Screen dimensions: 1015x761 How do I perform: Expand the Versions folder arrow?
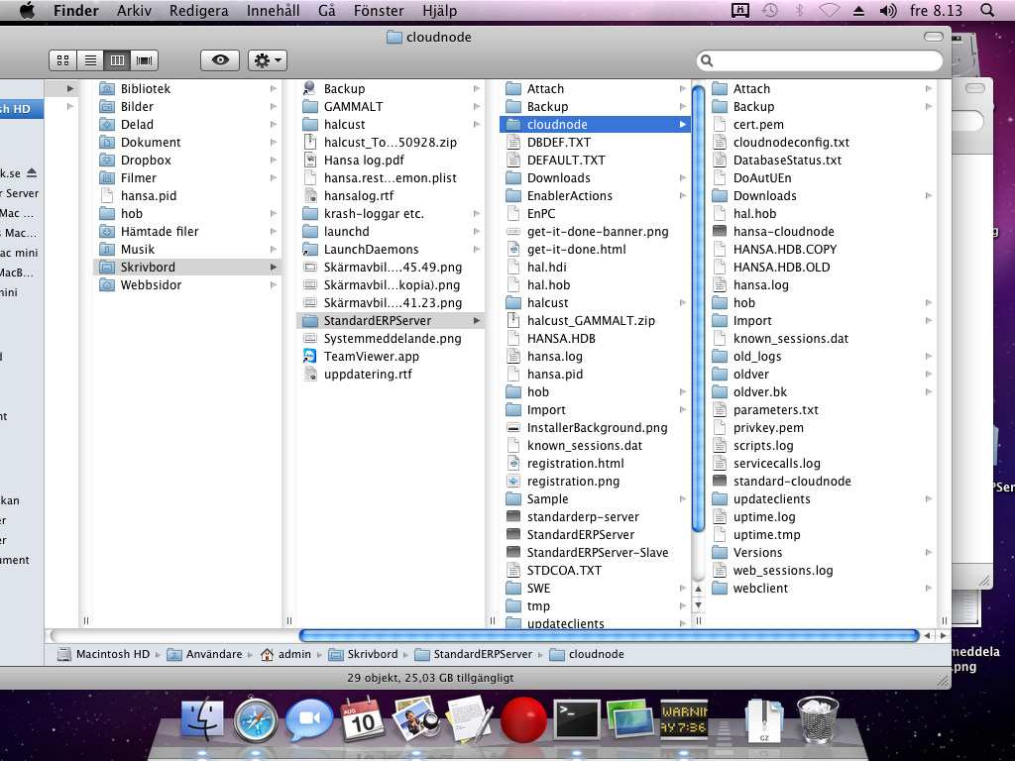click(x=928, y=553)
